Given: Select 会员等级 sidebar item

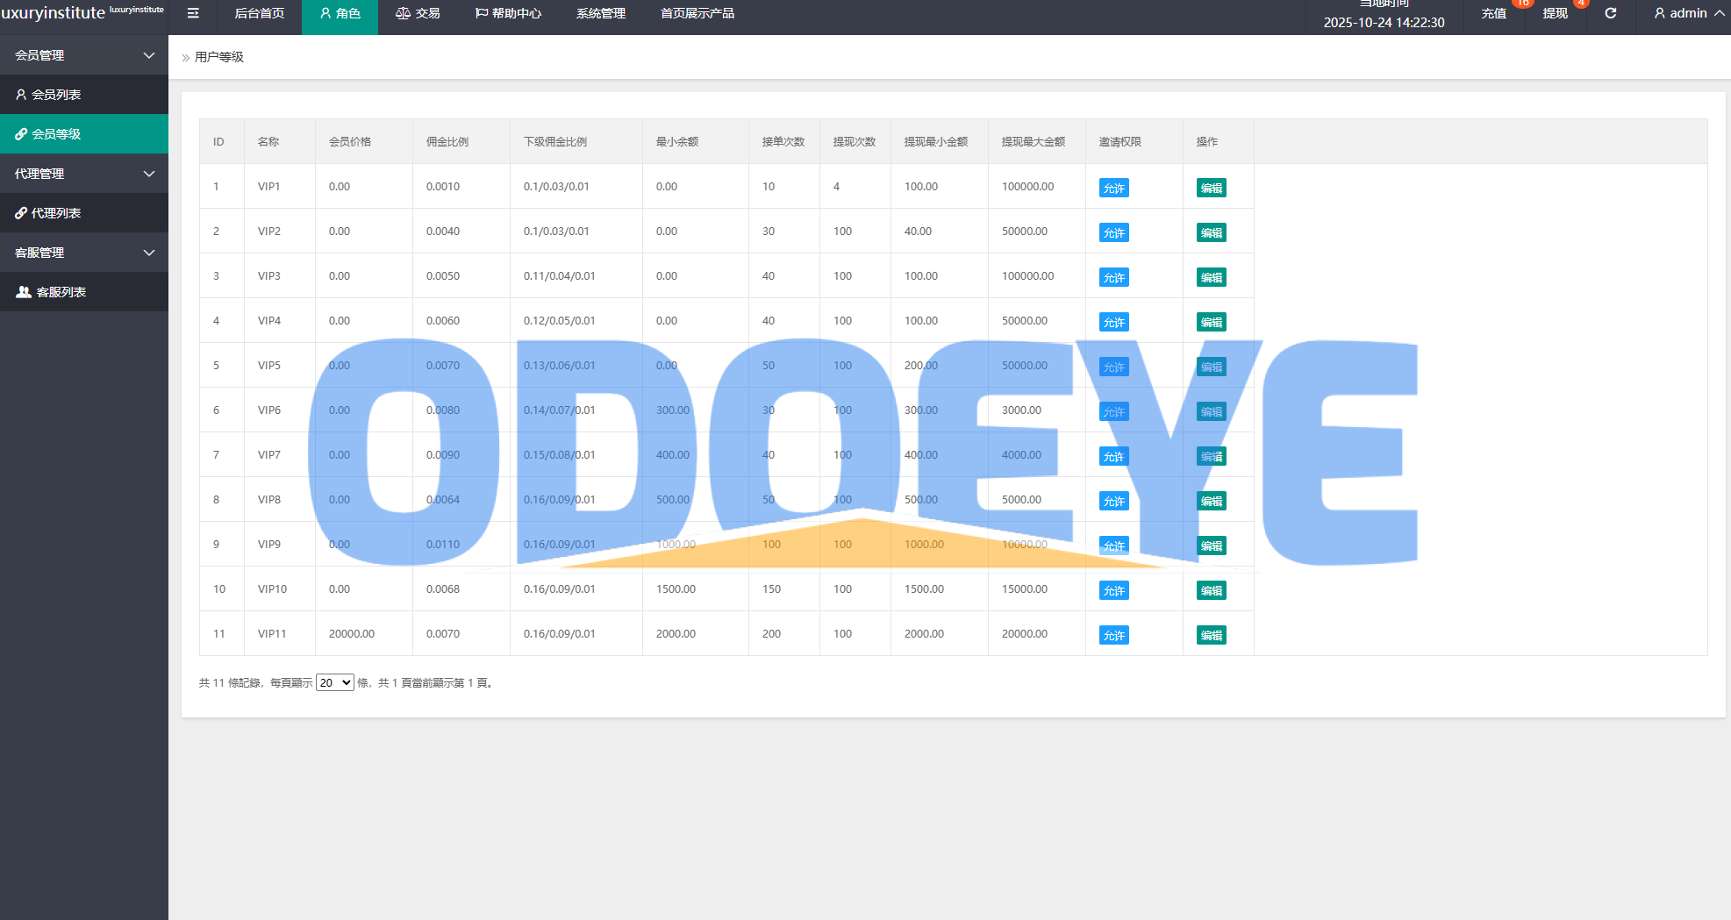Looking at the screenshot, I should pyautogui.click(x=56, y=134).
